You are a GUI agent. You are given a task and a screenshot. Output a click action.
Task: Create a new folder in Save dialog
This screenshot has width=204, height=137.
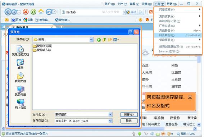pos(110,40)
